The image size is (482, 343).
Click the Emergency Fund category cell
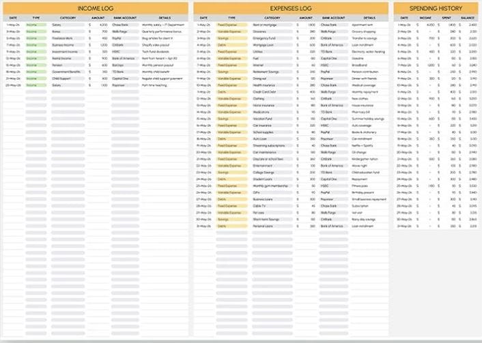coord(272,38)
